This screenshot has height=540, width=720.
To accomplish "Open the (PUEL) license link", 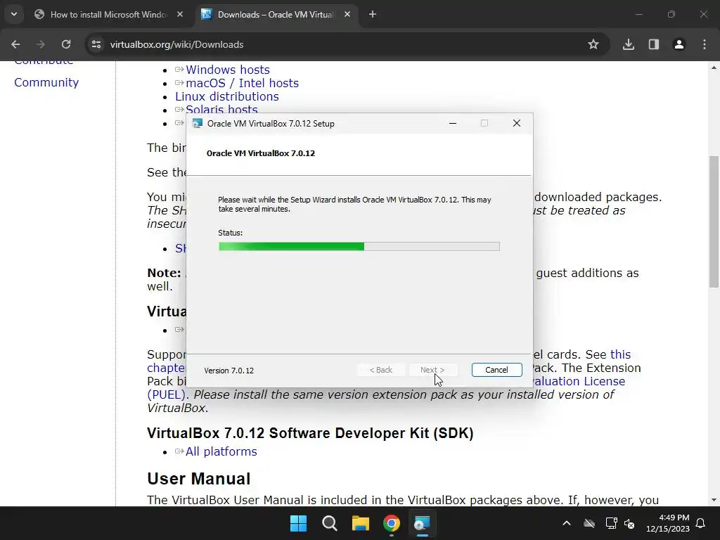I will tap(166, 394).
